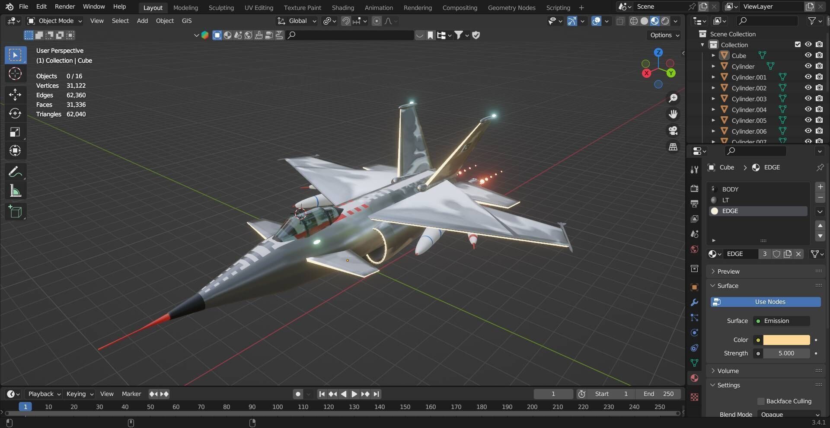
Task: Select the Scale tool
Action: 15,132
